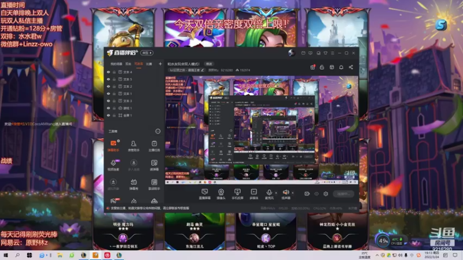Click the unlock padlock icon in top toolbar

[x=322, y=67]
